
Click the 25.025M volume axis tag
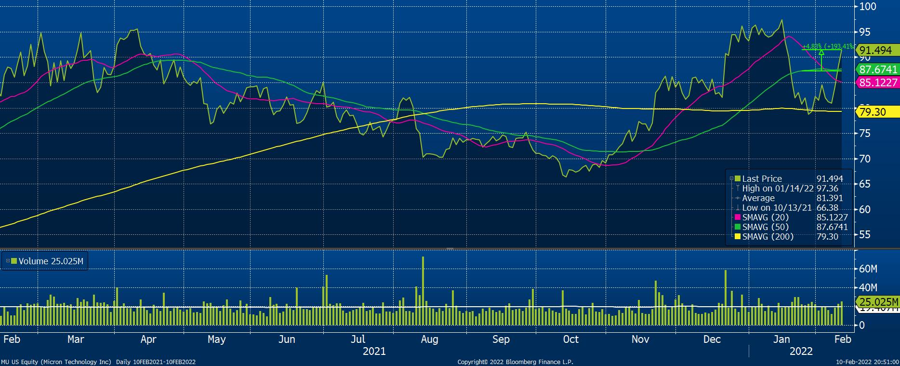[877, 302]
